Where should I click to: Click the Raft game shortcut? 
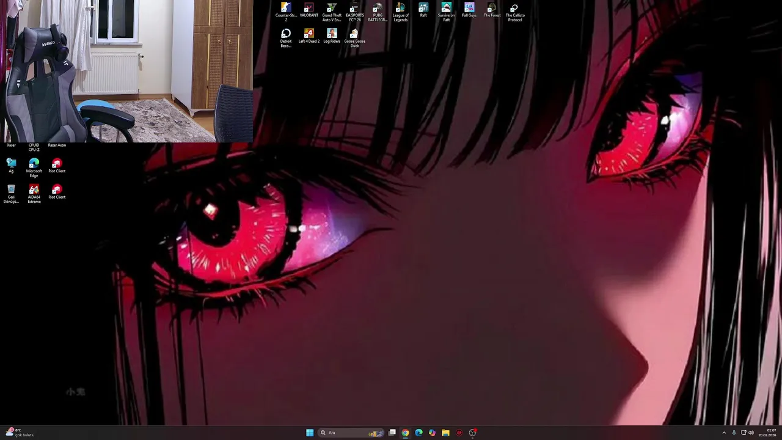point(423,10)
